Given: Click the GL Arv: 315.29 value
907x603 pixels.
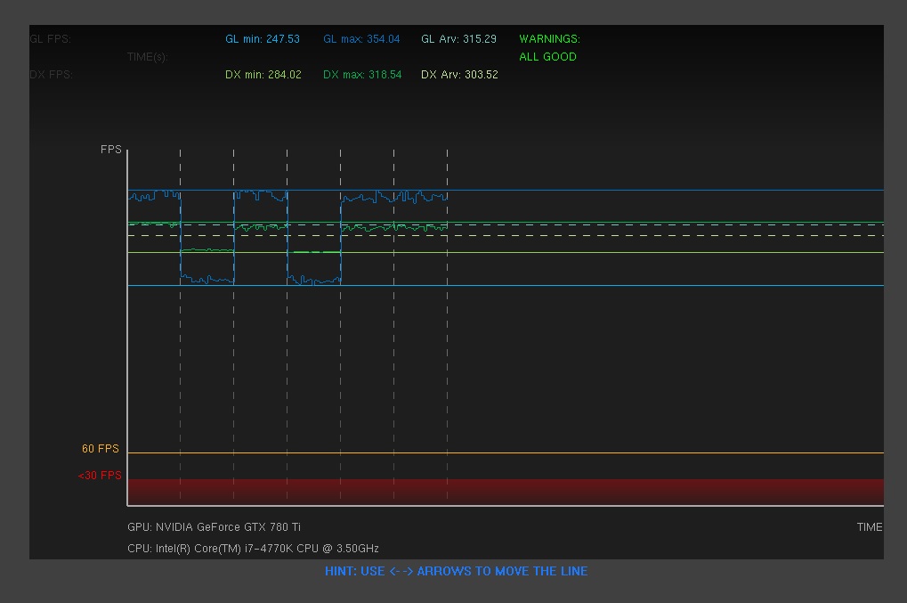Looking at the screenshot, I should click(x=458, y=39).
